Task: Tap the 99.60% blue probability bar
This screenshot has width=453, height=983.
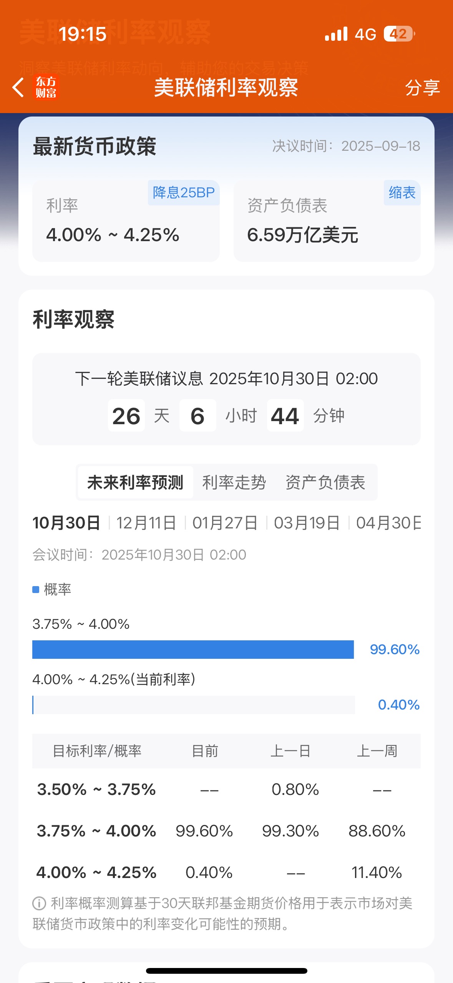Action: coord(193,650)
